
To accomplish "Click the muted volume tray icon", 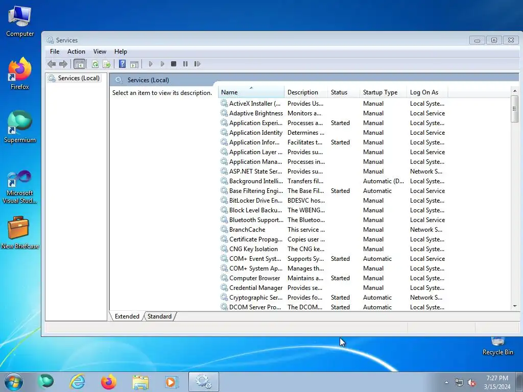I will click(471, 383).
